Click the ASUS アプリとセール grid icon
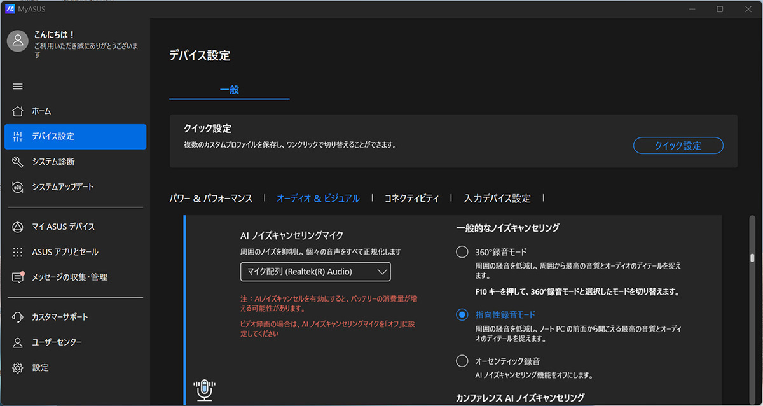Screen dimensions: 763x406 18,252
